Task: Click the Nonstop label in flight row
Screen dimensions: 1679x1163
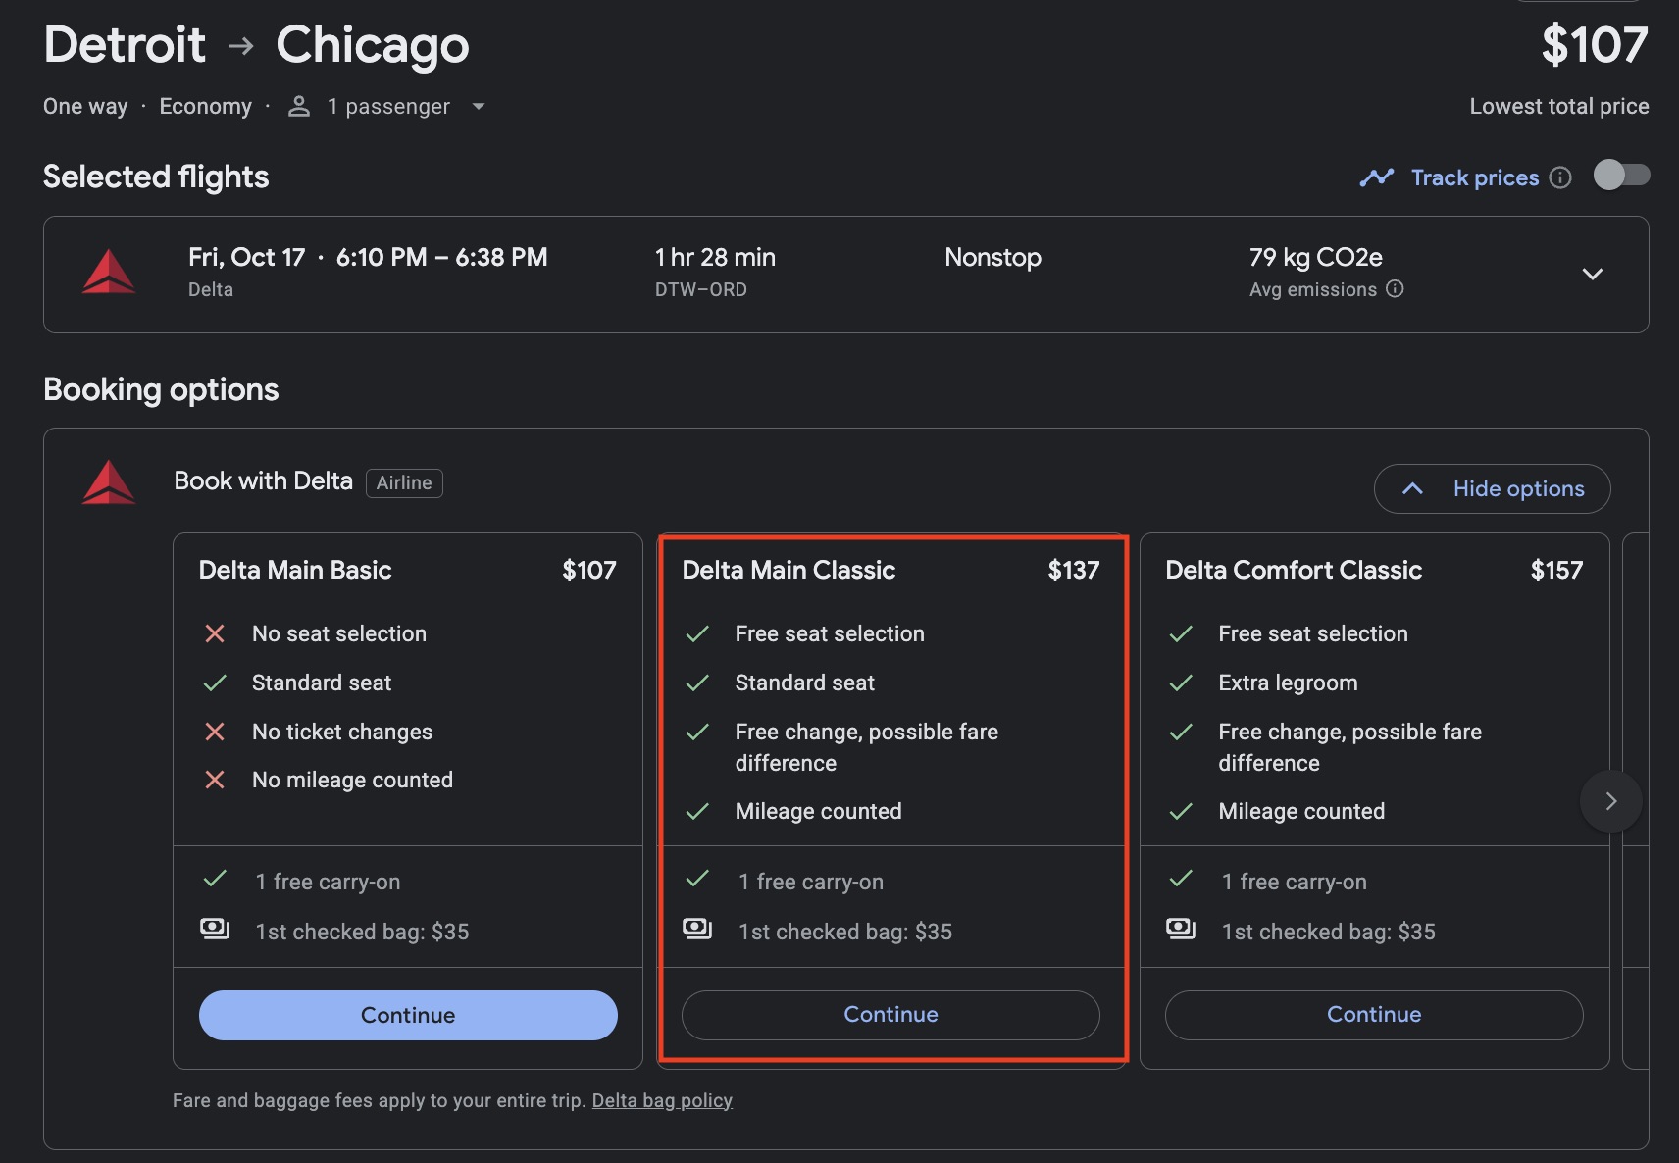Action: [992, 257]
